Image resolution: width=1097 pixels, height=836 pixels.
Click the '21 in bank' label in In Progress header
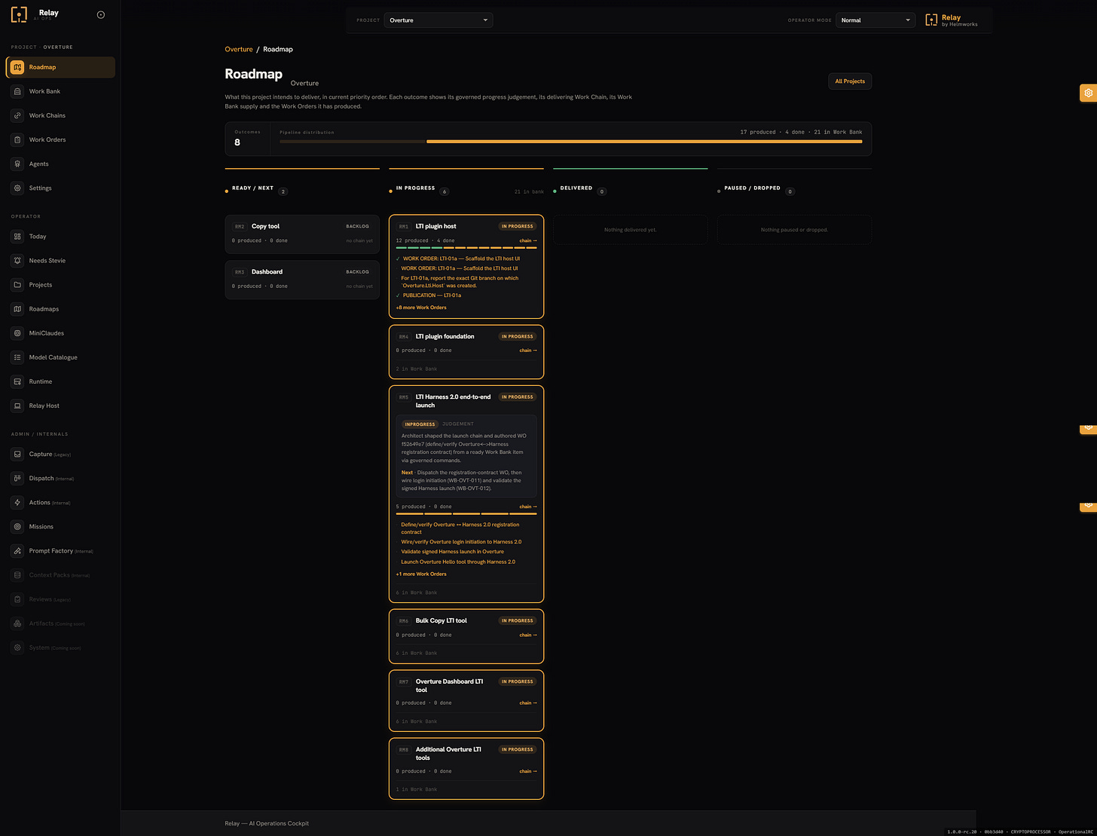click(529, 191)
